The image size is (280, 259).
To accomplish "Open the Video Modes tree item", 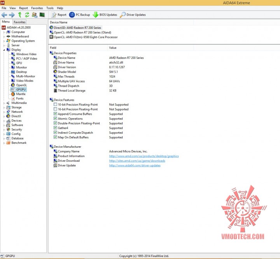I will tap(24, 81).
